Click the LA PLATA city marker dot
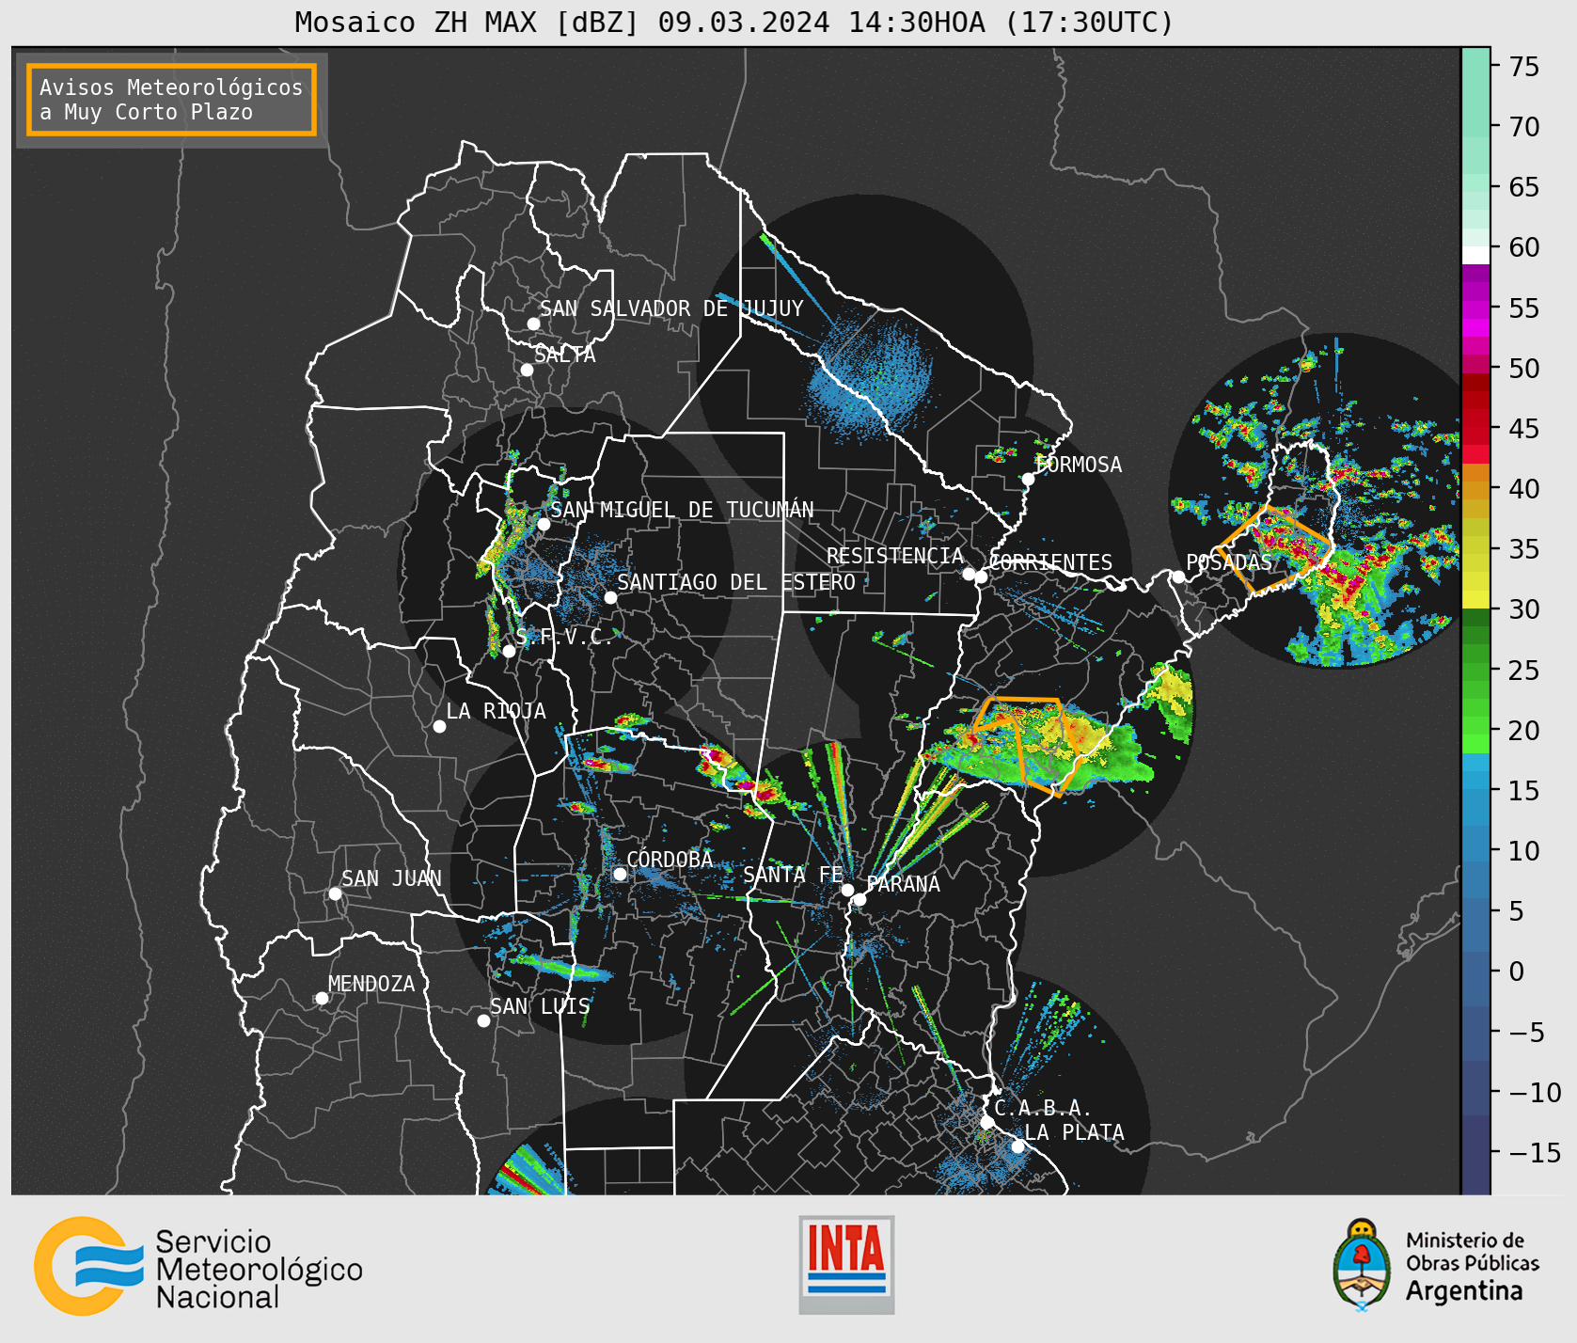 1017,1145
